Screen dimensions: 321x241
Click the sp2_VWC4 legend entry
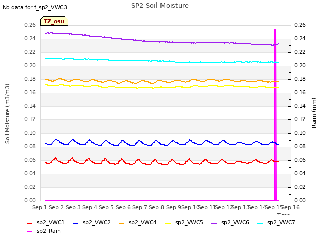(x=138, y=223)
